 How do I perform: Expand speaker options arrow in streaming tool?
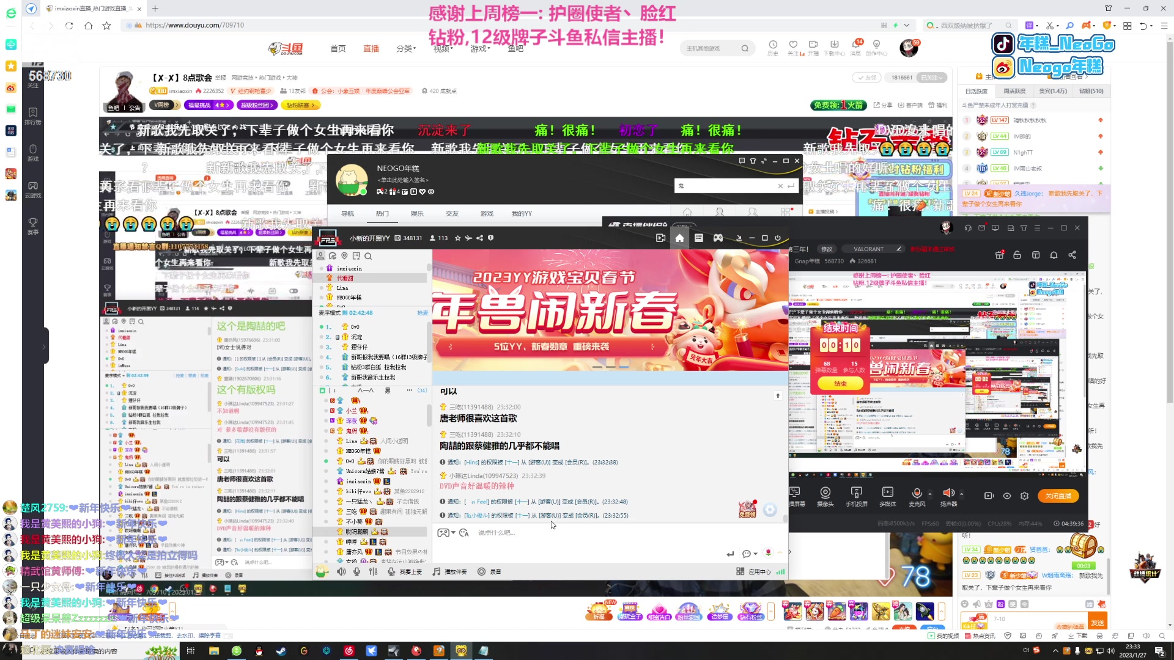tap(961, 493)
